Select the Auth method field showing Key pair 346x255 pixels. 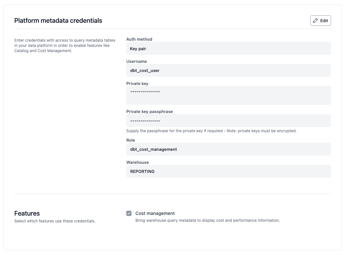coord(228,48)
